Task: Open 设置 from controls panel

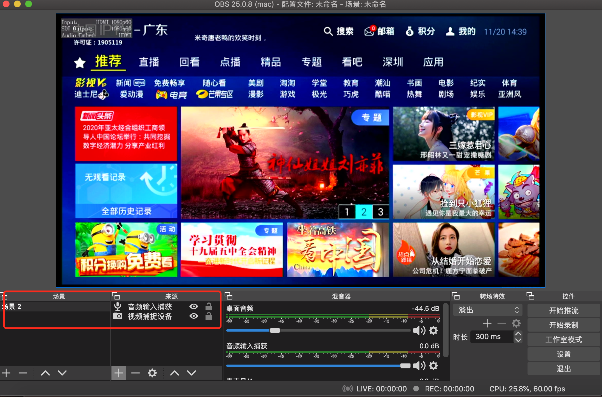Action: click(x=564, y=354)
